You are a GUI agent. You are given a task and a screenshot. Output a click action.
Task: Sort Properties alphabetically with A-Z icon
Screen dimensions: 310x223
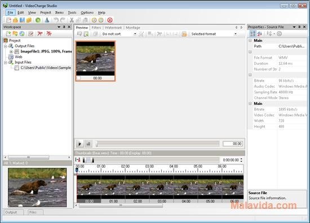tap(260, 34)
